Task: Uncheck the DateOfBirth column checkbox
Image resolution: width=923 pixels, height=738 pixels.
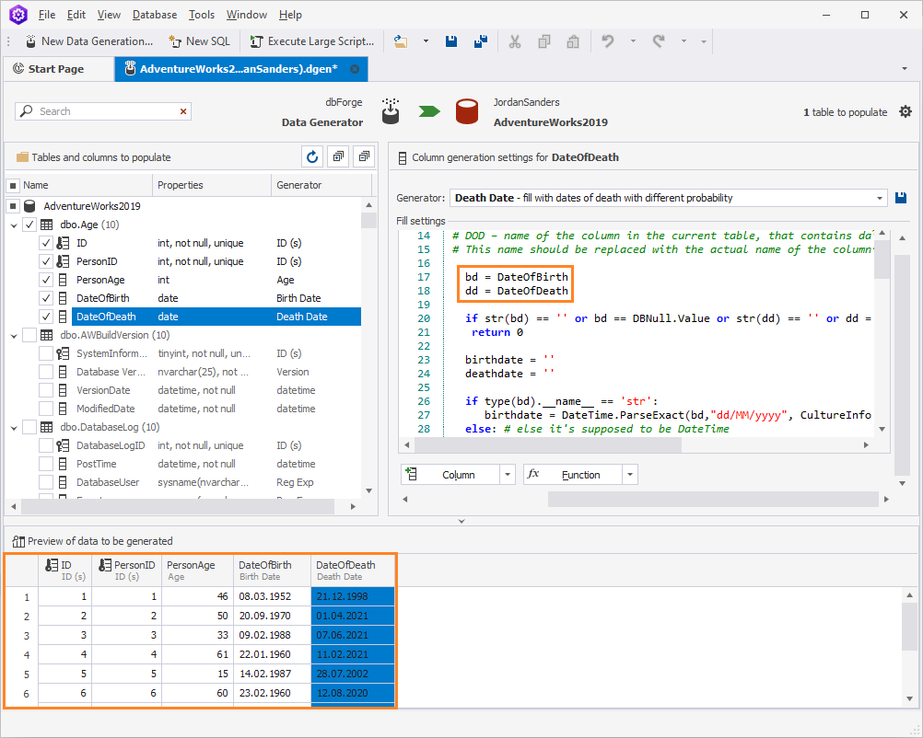Action: 46,298
